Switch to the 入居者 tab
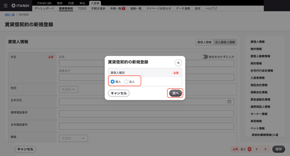This screenshot has width=290, height=156. tap(95, 3)
